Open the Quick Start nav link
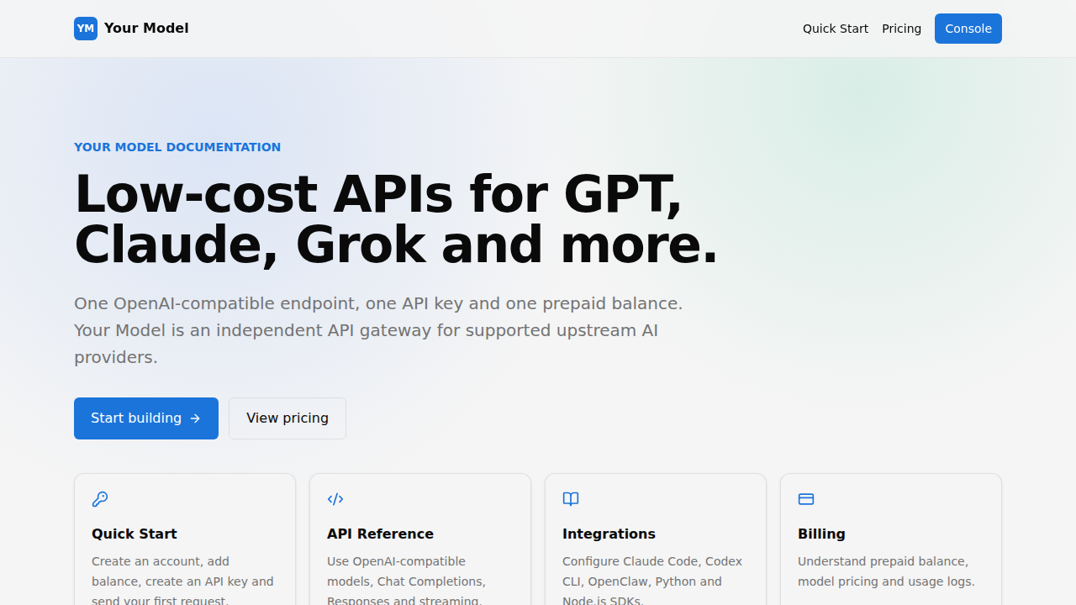This screenshot has height=605, width=1076. (836, 29)
